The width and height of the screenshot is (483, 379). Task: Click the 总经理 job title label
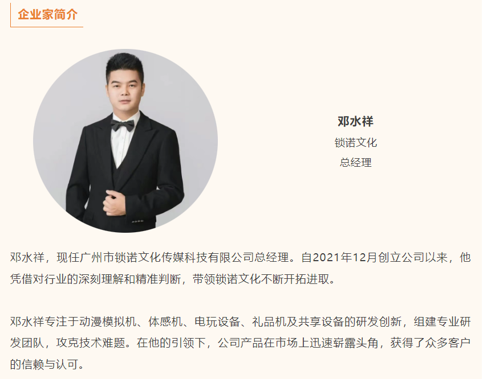[355, 162]
